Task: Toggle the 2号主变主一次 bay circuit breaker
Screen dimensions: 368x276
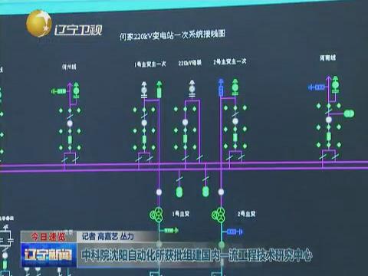Action: pos(235,121)
